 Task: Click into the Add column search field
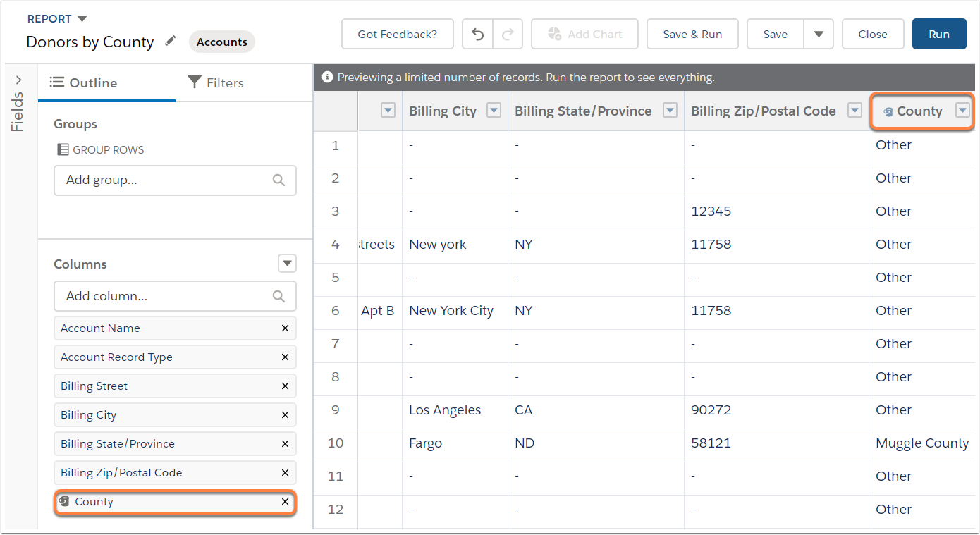click(175, 296)
